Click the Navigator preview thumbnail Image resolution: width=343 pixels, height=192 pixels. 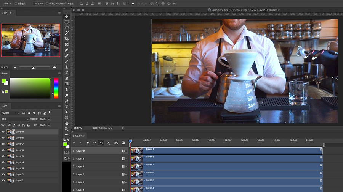coord(30,40)
